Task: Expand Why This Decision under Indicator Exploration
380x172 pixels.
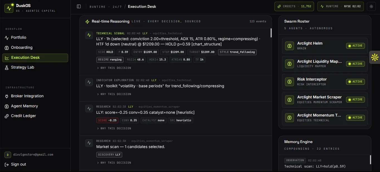Action: coord(114,94)
